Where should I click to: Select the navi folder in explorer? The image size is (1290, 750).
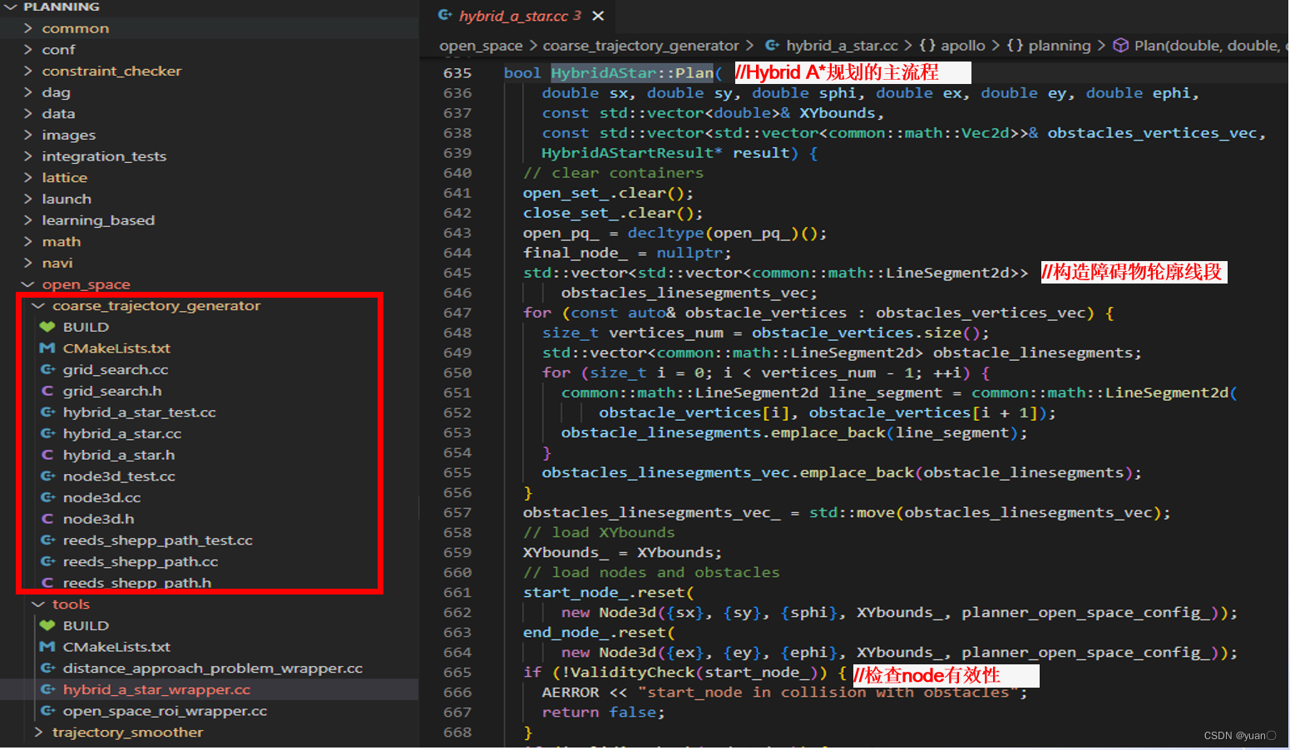pos(57,264)
